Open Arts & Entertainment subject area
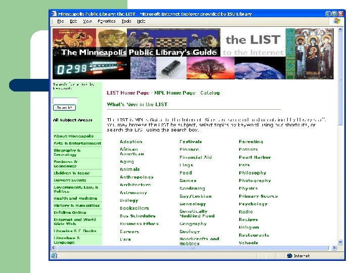Screen dimensions: 364x273 [77, 143]
